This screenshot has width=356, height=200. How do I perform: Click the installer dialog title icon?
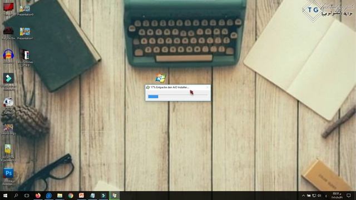(148, 87)
